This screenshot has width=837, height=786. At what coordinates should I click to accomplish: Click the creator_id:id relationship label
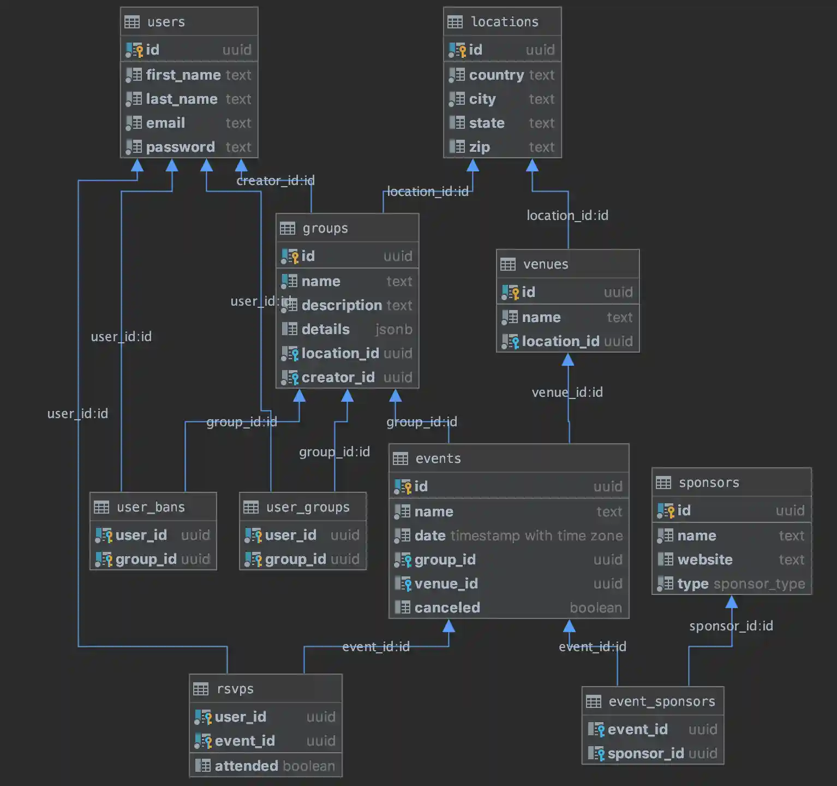[276, 181]
